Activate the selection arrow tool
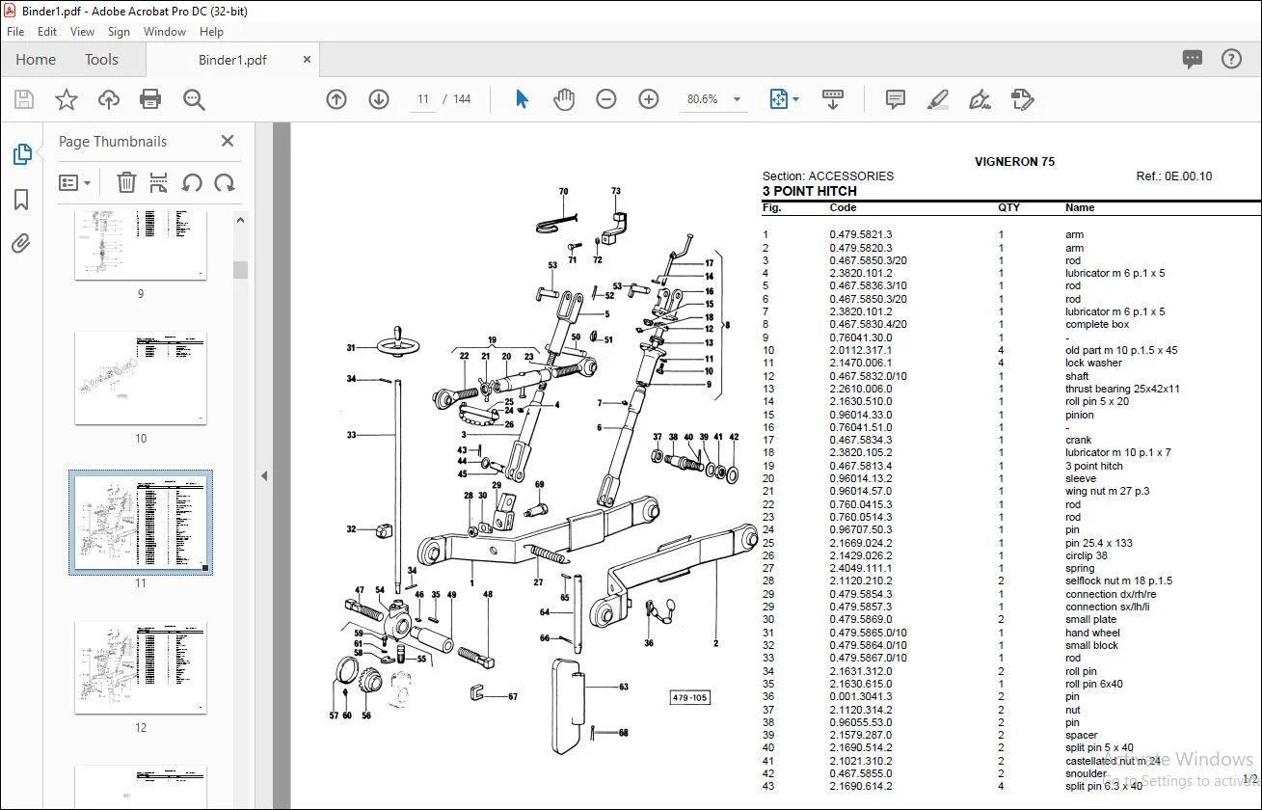The width and height of the screenshot is (1262, 810). 522,99
